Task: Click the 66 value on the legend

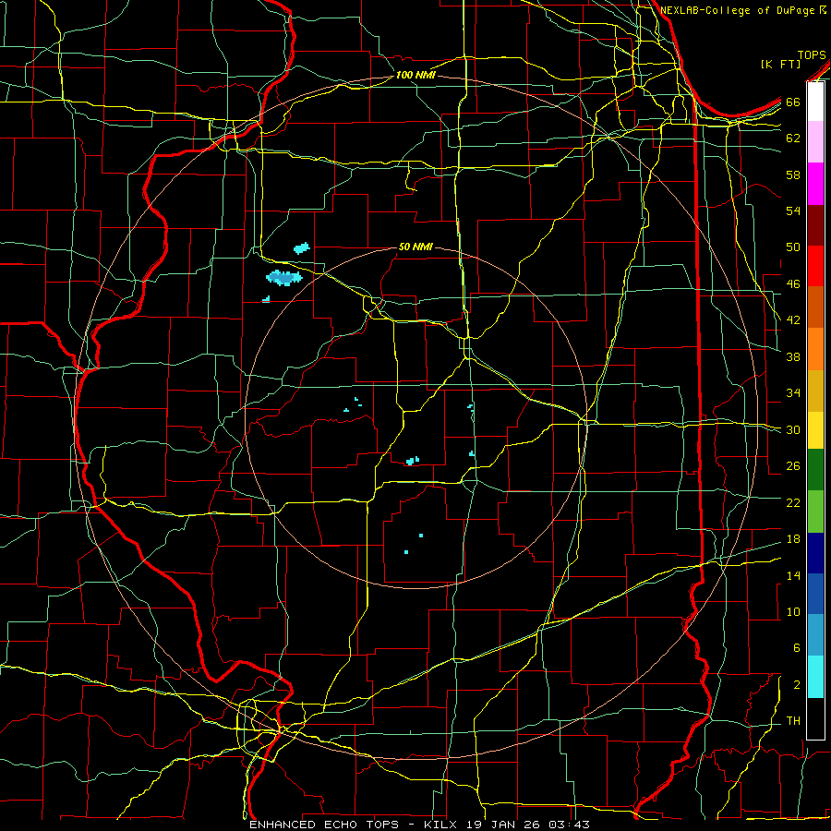Action: 793,102
